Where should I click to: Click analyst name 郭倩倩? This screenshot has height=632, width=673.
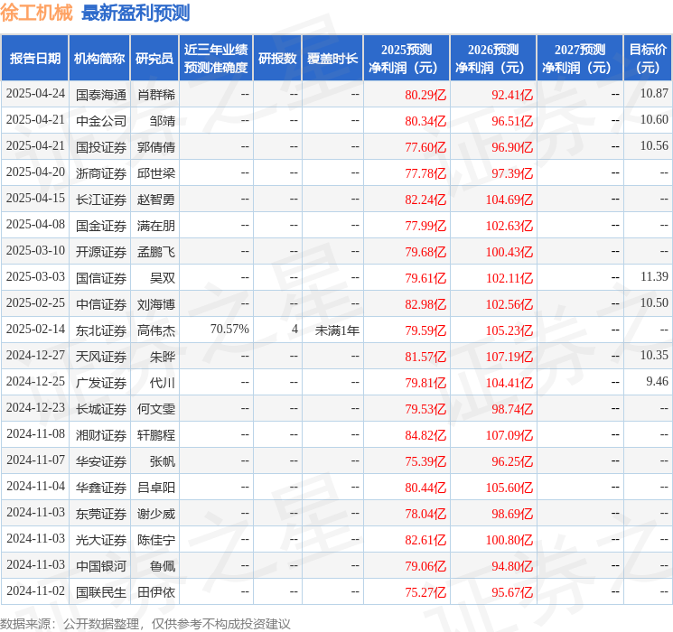point(156,147)
